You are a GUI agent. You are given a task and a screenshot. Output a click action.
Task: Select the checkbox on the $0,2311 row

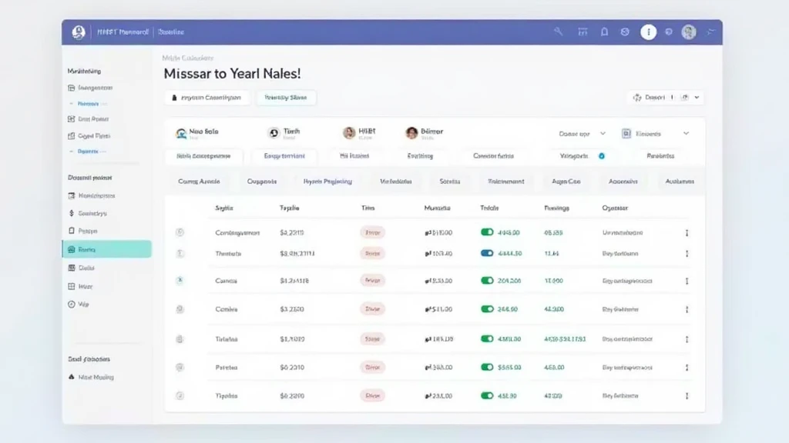pos(180,232)
